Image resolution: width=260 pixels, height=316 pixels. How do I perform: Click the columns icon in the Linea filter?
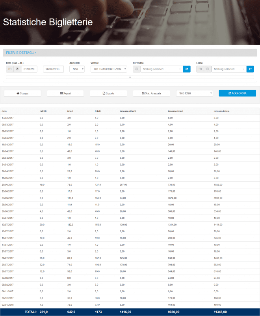[x=200, y=69]
